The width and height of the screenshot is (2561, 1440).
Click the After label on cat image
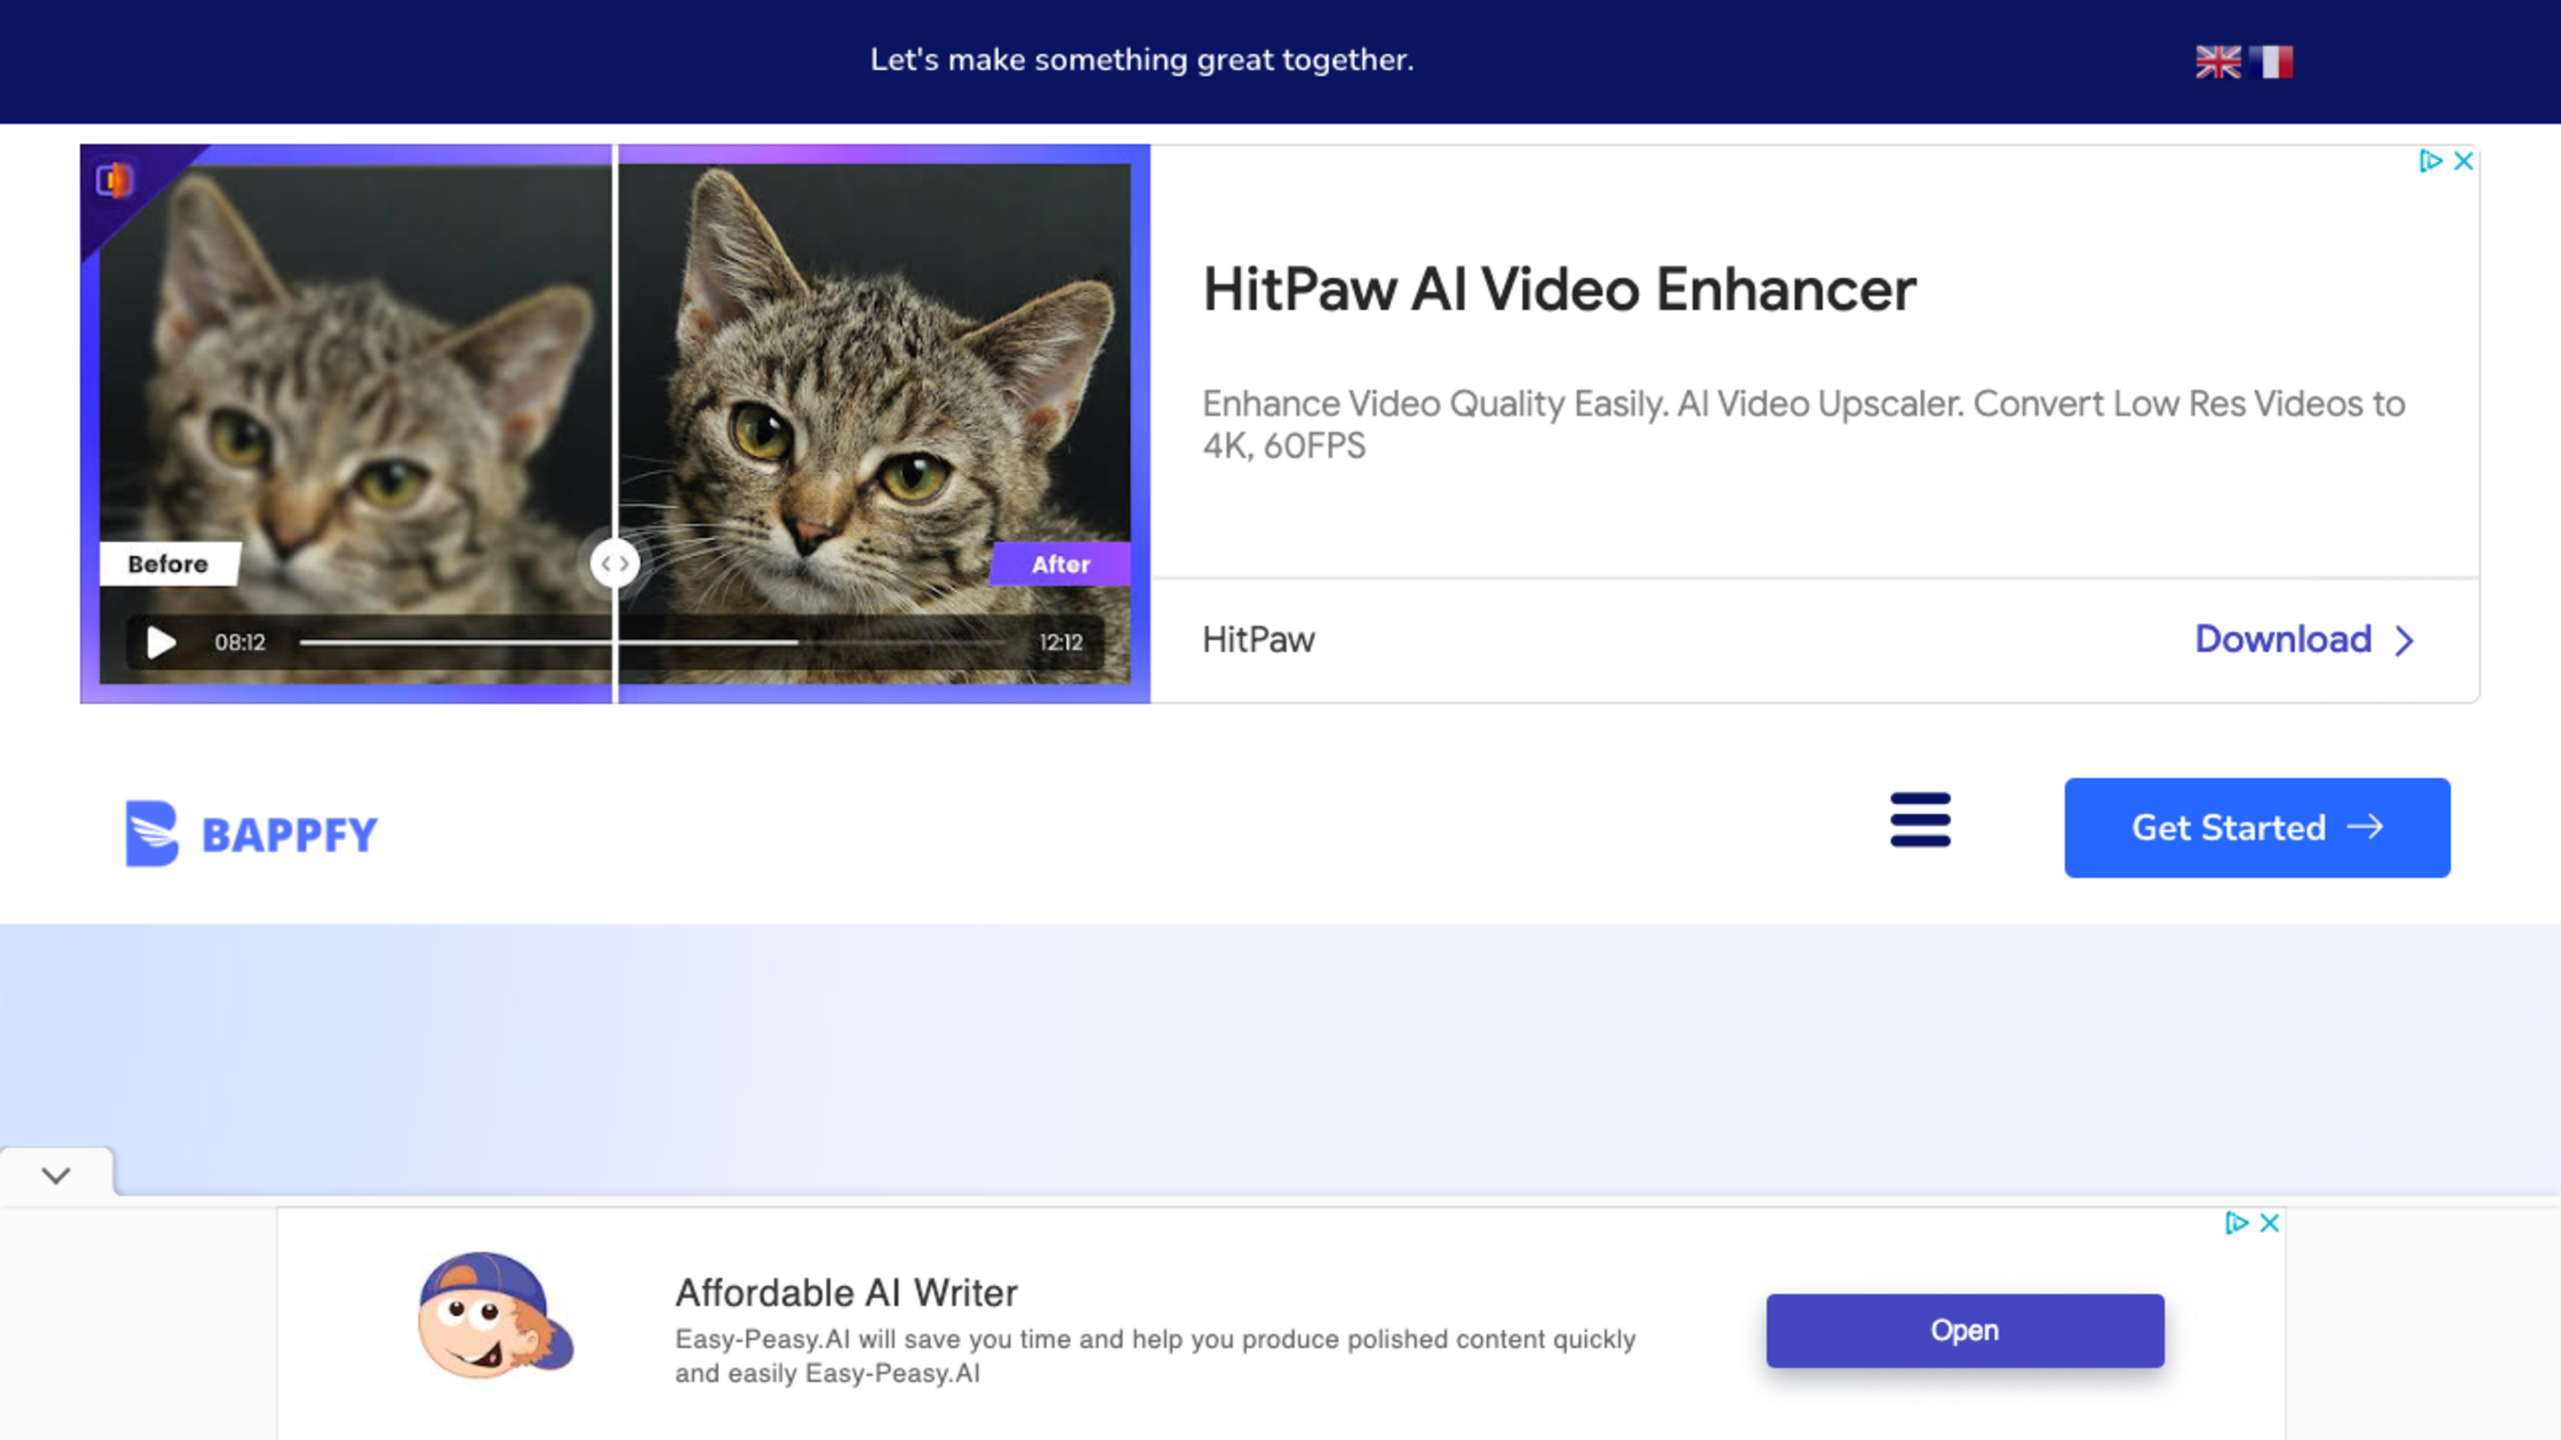tap(1060, 563)
